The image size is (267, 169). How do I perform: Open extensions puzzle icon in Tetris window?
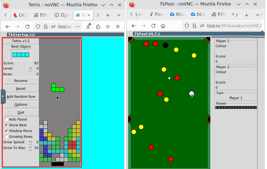pyautogui.click(x=98, y=27)
